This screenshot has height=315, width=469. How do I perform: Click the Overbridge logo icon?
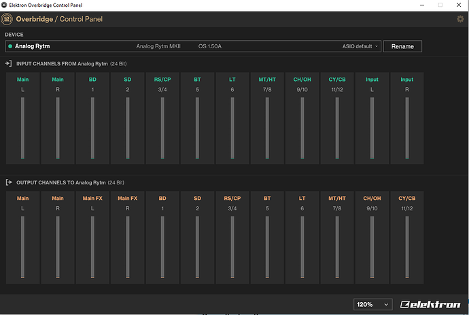(7, 19)
